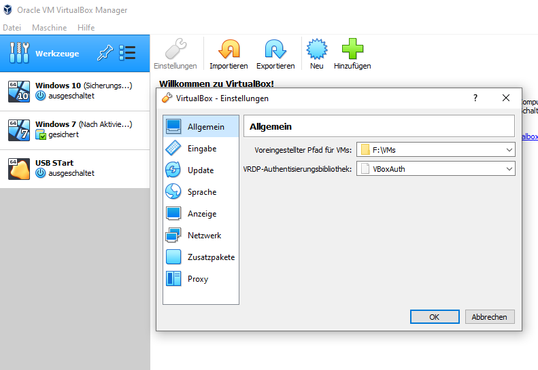This screenshot has width=538, height=370.
Task: Click the wrench icon in the dialog title
Action: (x=167, y=98)
